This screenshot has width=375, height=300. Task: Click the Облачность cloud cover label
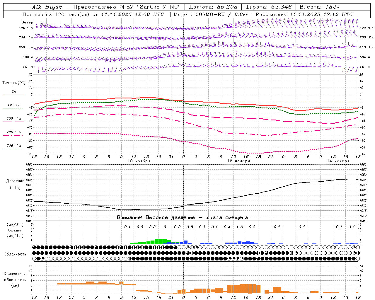[x=15, y=254]
